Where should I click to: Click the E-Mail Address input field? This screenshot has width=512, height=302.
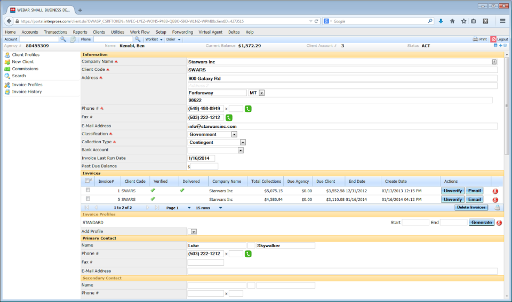(342, 126)
